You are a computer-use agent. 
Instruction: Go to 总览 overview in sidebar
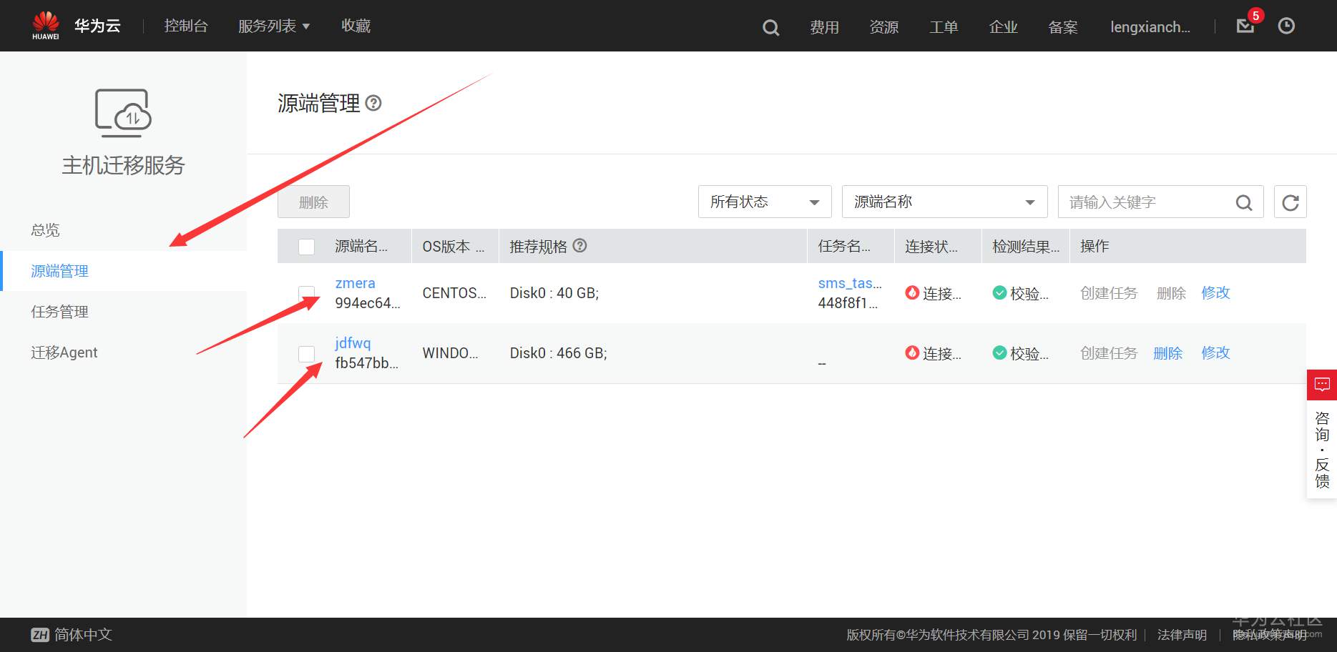(x=45, y=230)
